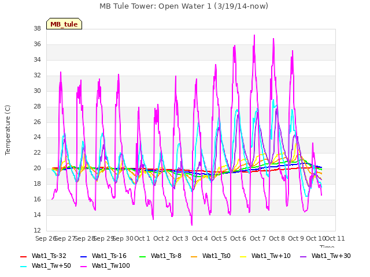Click the 20 y-axis tick label

pos(37,168)
